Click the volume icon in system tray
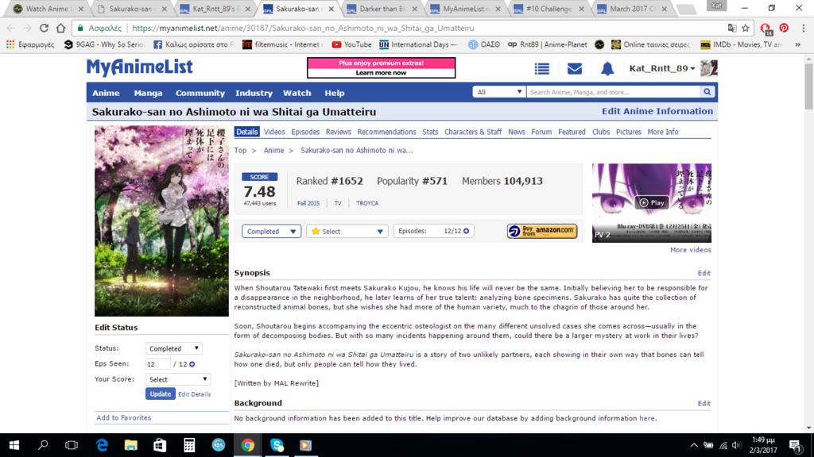 (736, 445)
